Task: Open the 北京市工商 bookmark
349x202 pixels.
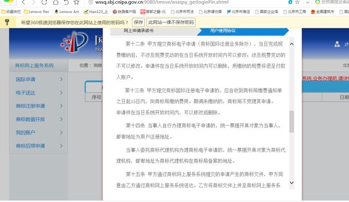Action: tap(294, 11)
